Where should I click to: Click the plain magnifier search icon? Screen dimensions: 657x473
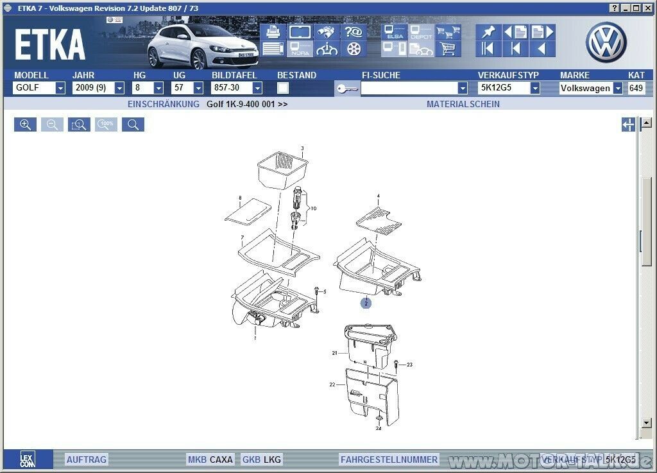click(133, 125)
